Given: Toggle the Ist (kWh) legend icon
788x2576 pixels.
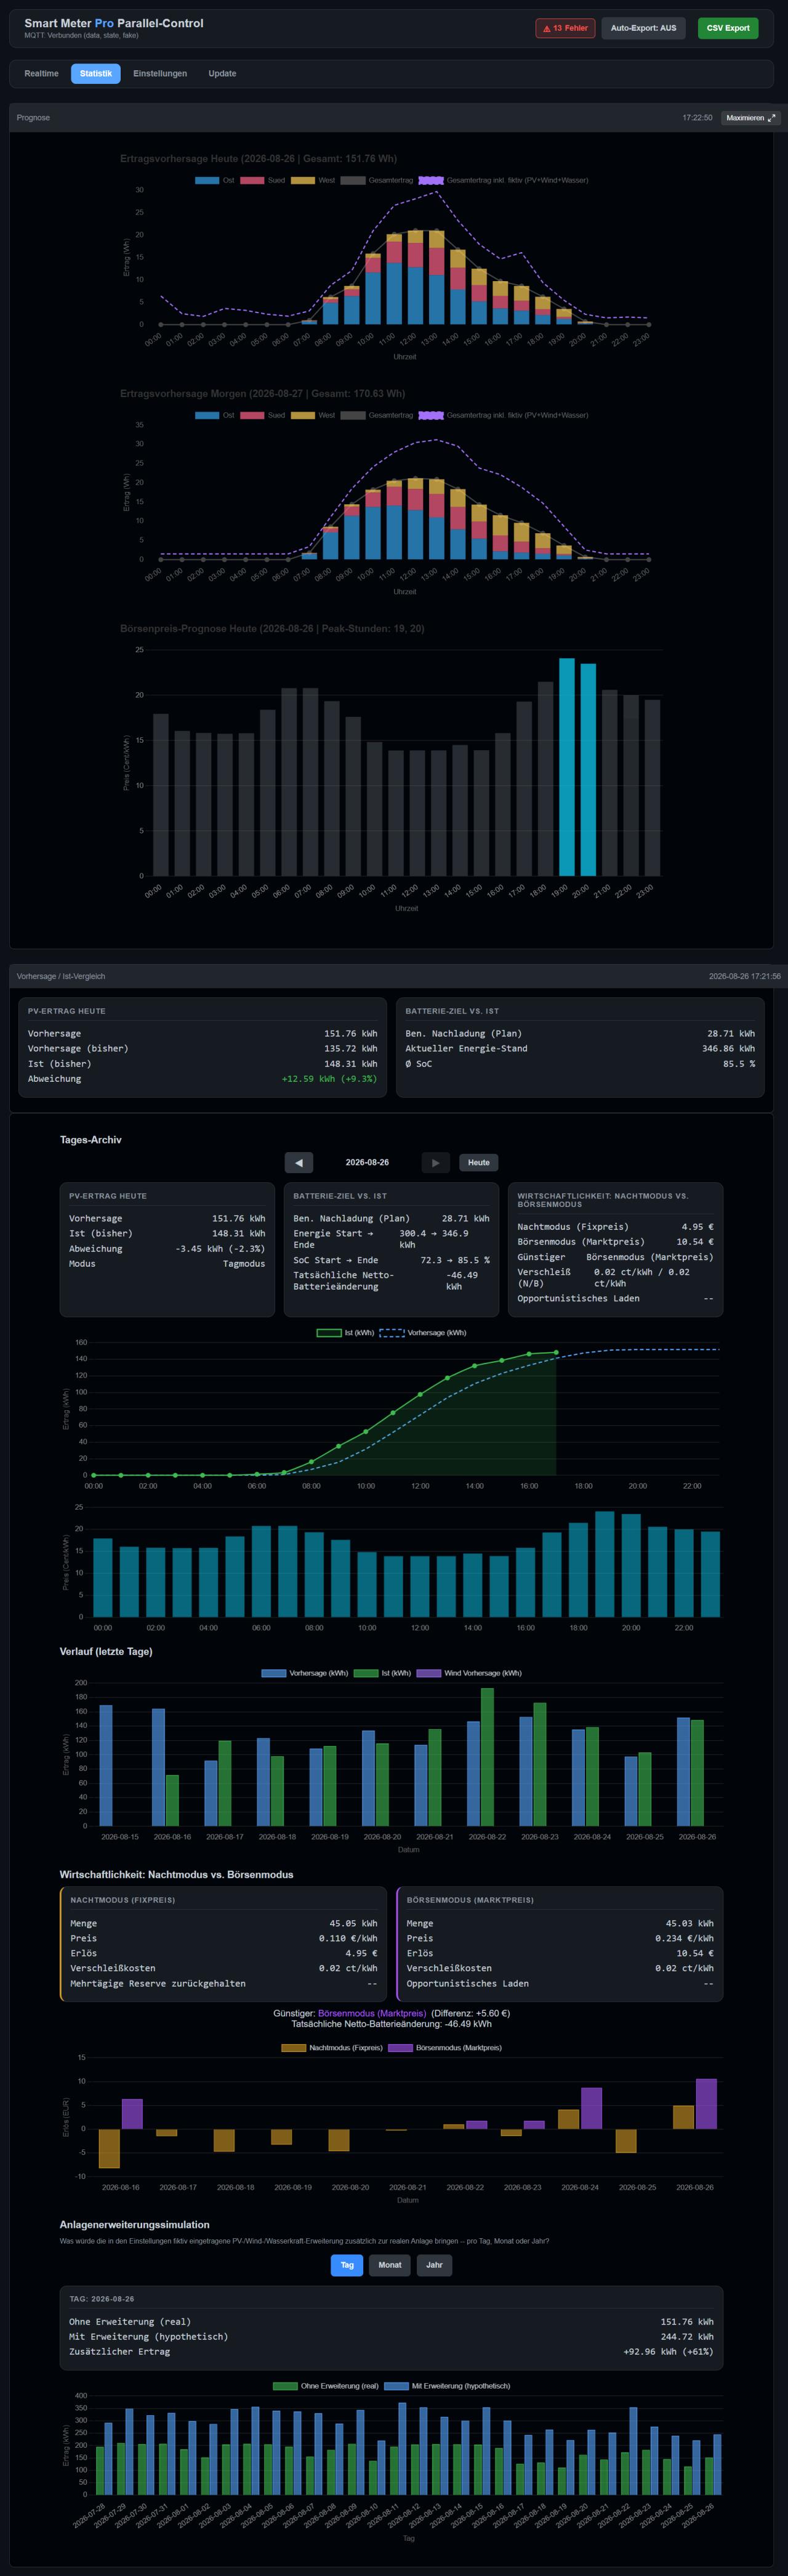Looking at the screenshot, I should tap(329, 1333).
